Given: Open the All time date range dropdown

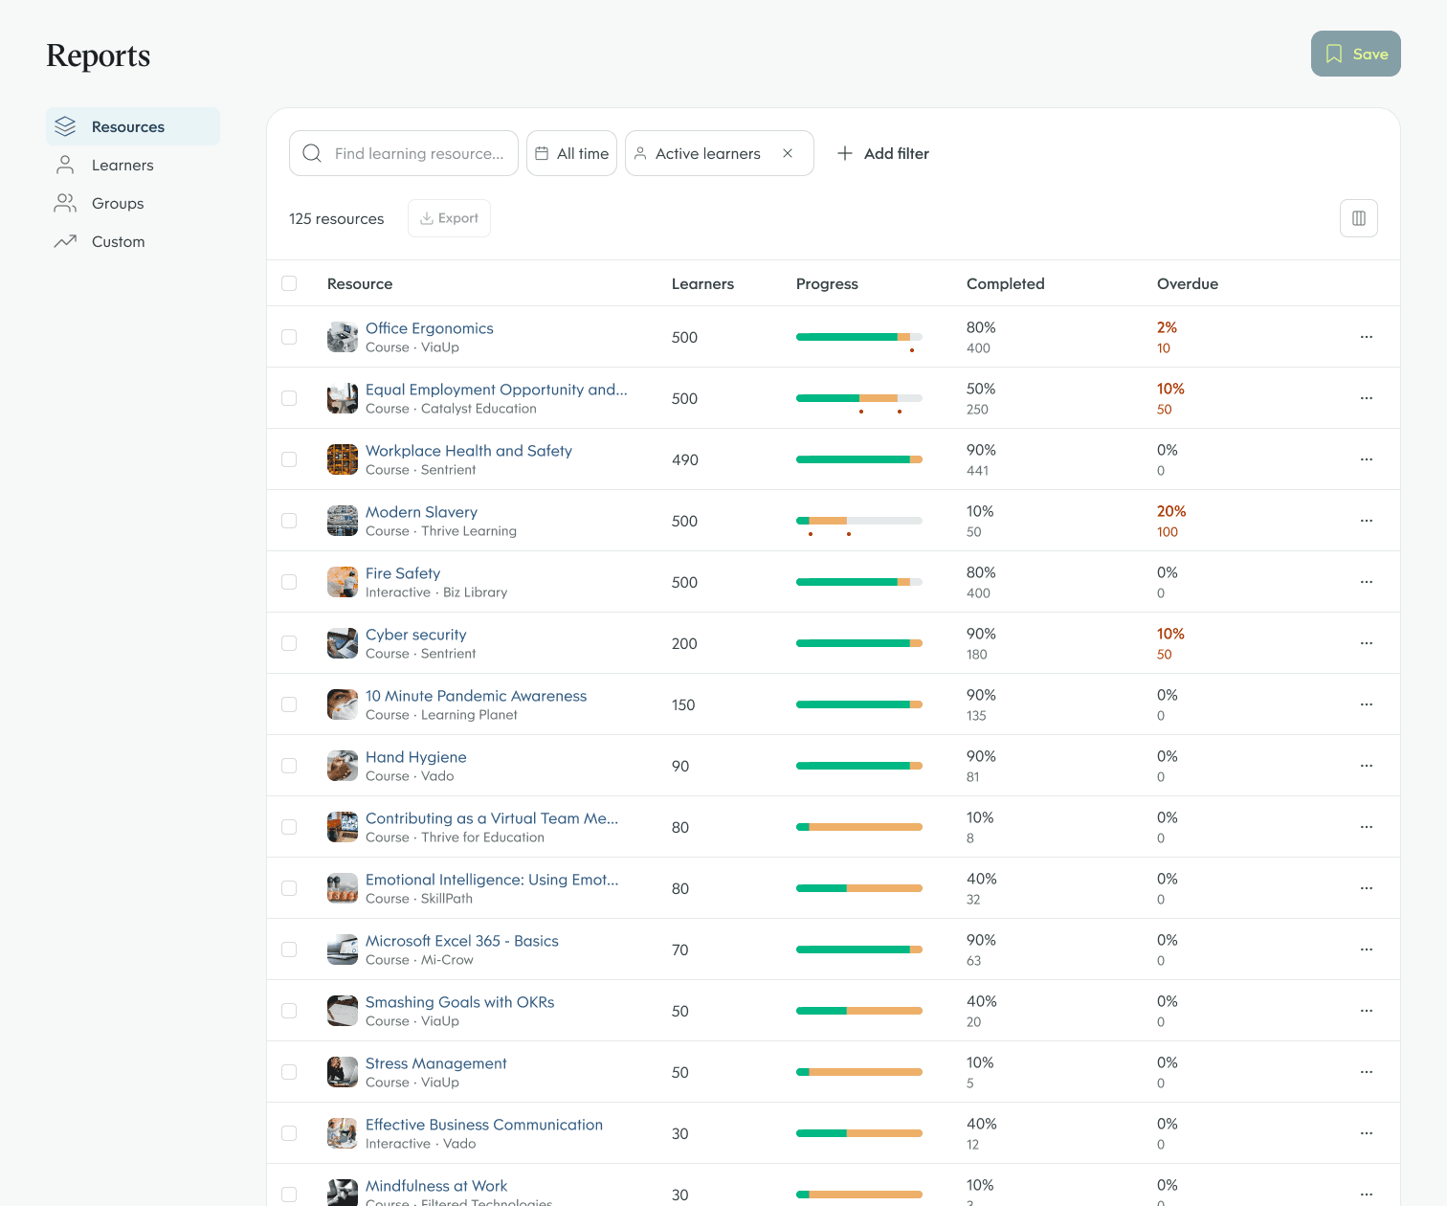Looking at the screenshot, I should (571, 153).
